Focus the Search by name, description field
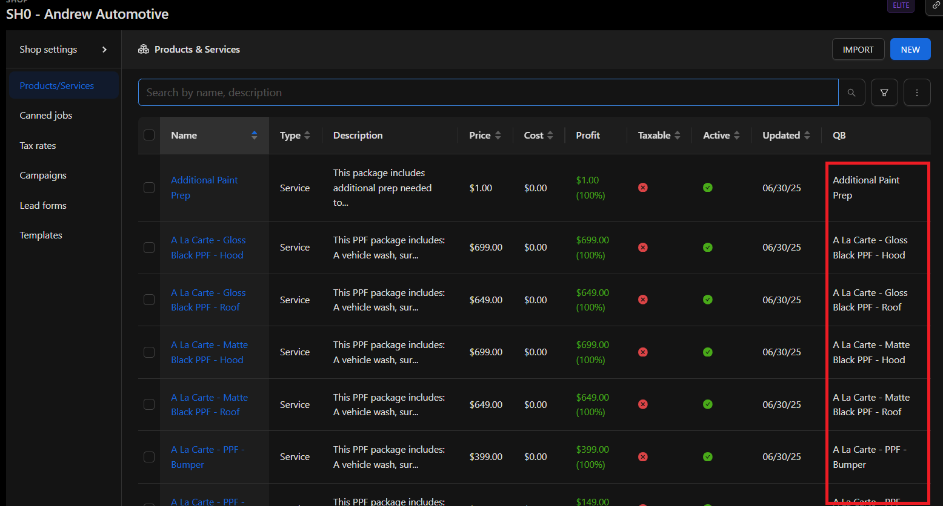943x506 pixels. (x=488, y=93)
